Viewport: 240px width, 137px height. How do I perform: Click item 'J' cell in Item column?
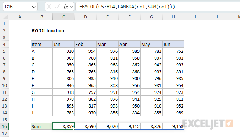coord(41,113)
